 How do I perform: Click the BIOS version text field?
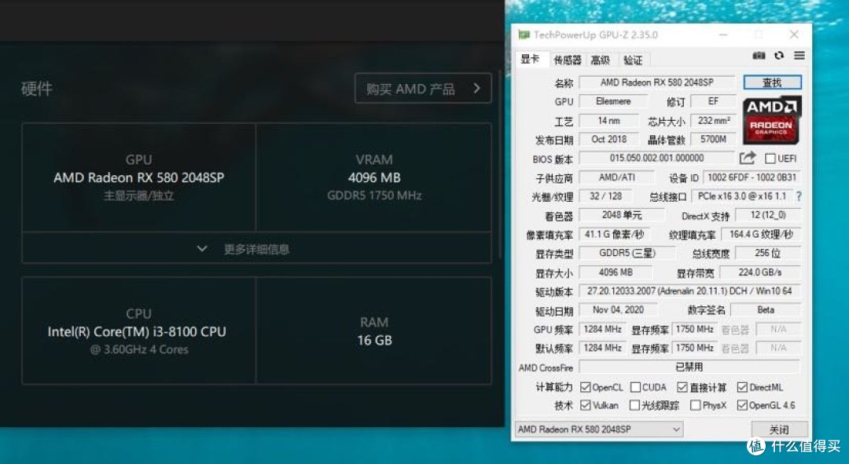click(x=656, y=158)
